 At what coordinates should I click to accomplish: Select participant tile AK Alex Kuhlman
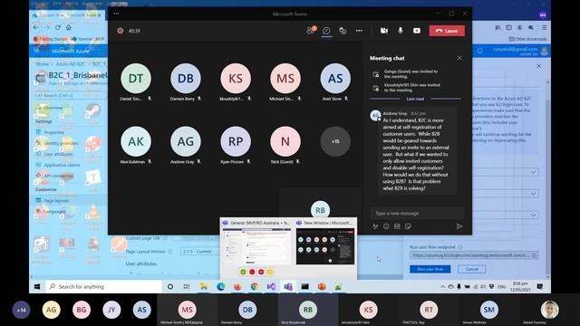136,141
